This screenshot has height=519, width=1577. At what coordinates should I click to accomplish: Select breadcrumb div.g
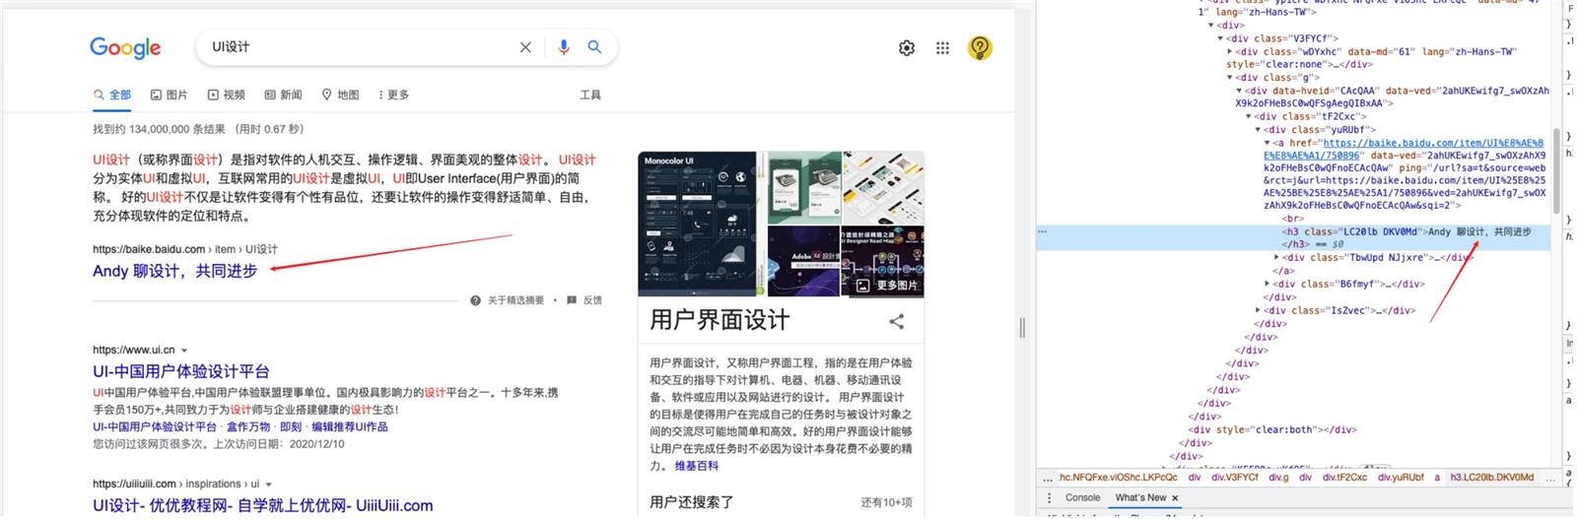pyautogui.click(x=1278, y=478)
